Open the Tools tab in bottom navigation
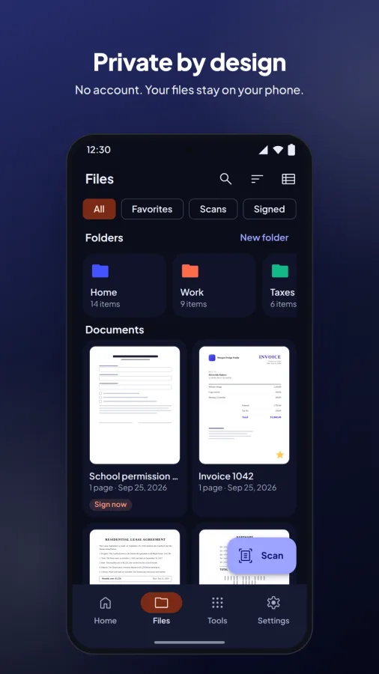This screenshot has height=674, width=379. click(217, 610)
